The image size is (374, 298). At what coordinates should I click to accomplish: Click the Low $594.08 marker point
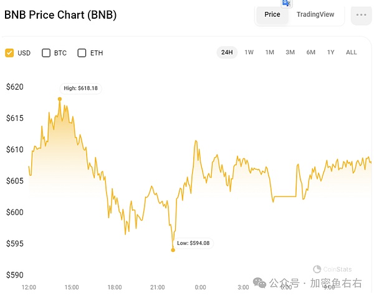[x=173, y=250]
